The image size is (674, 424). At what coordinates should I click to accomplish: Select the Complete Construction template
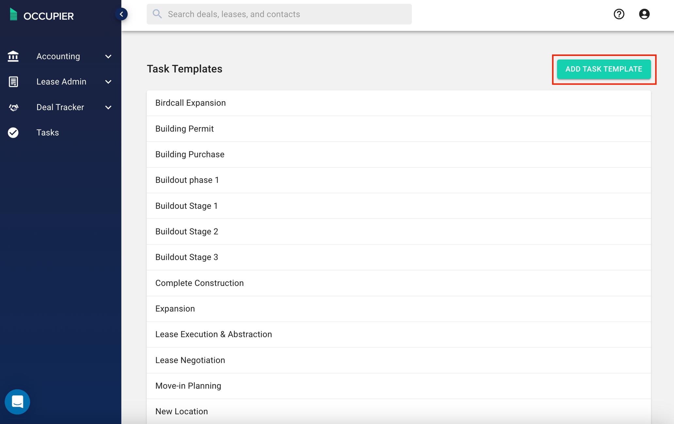[200, 283]
